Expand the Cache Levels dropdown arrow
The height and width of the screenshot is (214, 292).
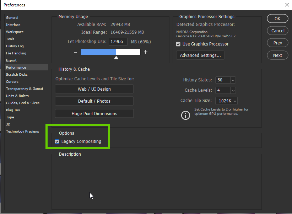click(x=233, y=90)
